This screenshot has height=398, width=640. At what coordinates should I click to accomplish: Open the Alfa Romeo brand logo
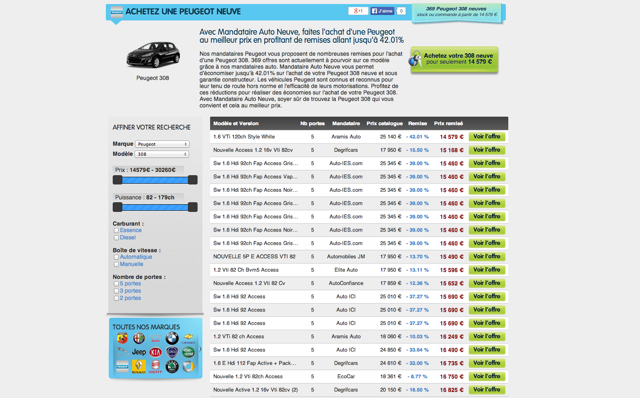139,338
